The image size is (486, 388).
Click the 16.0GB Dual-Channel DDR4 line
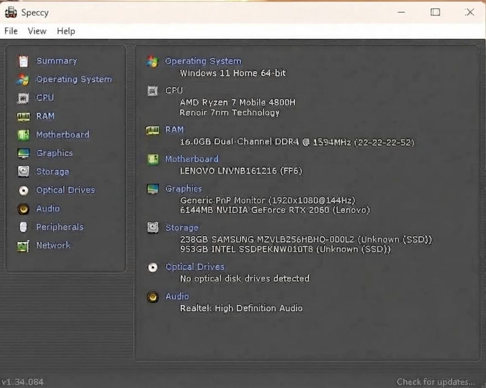[x=297, y=142]
